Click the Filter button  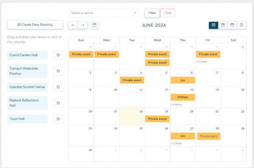tap(152, 13)
